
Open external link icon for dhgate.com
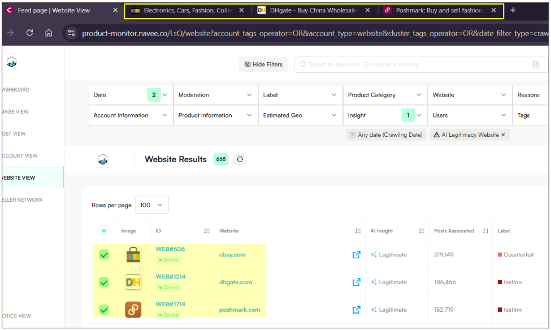pos(357,282)
